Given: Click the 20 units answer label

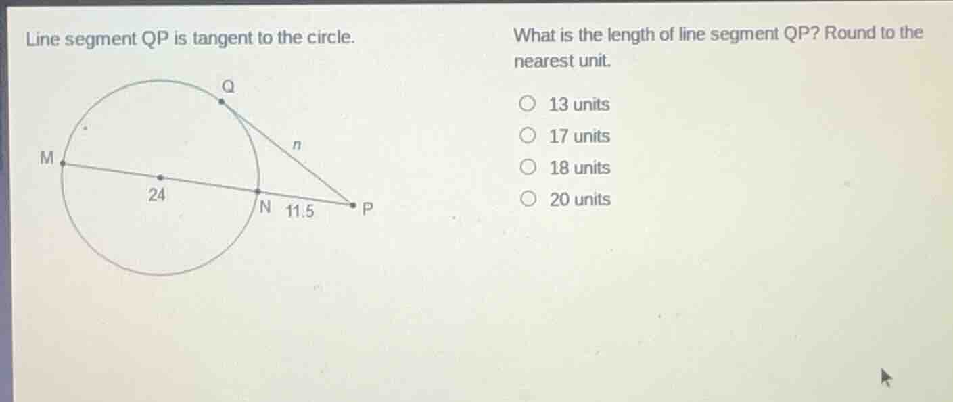Looking at the screenshot, I should click(x=580, y=198).
